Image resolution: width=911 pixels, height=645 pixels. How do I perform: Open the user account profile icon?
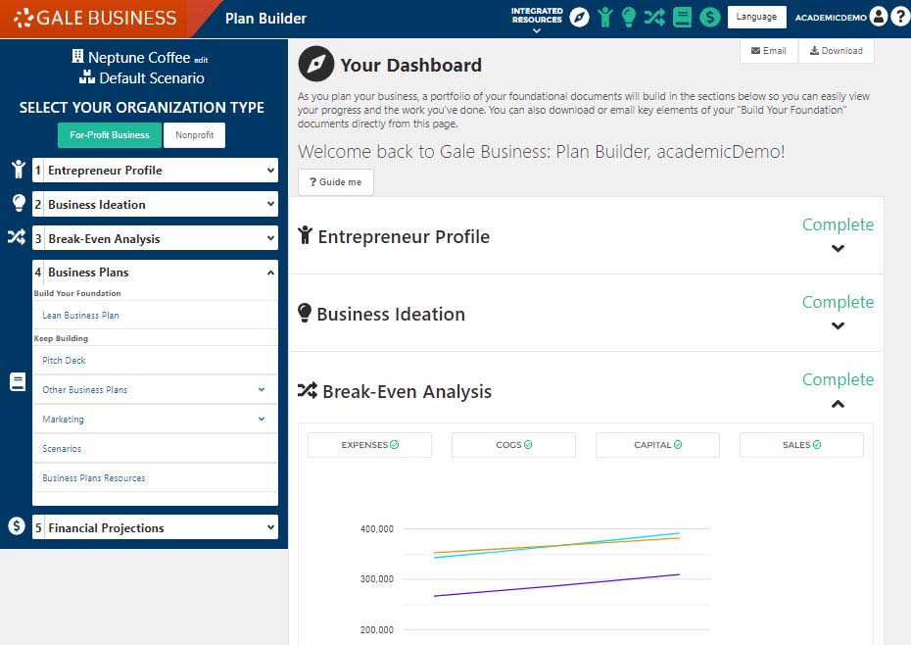click(879, 17)
